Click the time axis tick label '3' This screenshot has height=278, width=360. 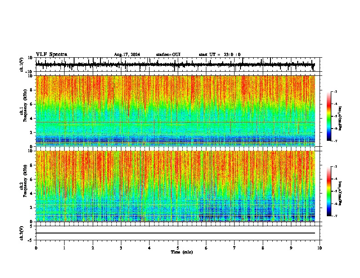coord(121,248)
